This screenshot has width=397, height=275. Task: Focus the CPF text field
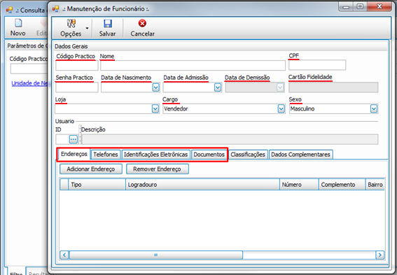[317, 65]
